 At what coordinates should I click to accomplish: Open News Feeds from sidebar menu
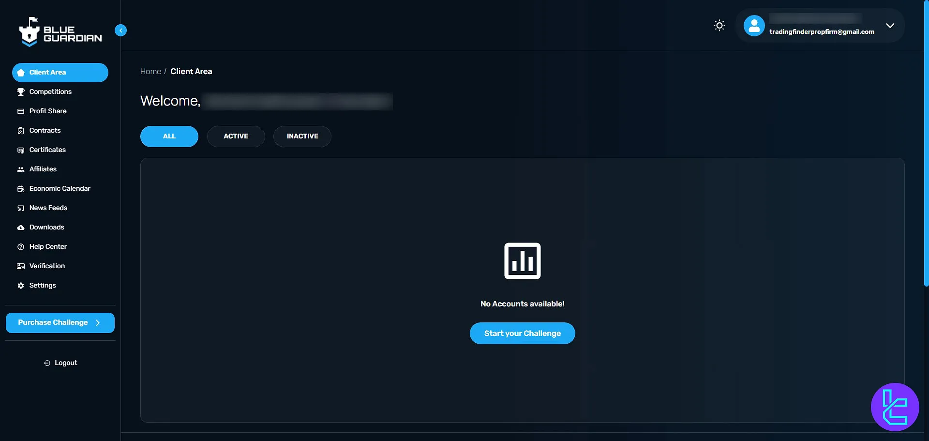48,208
